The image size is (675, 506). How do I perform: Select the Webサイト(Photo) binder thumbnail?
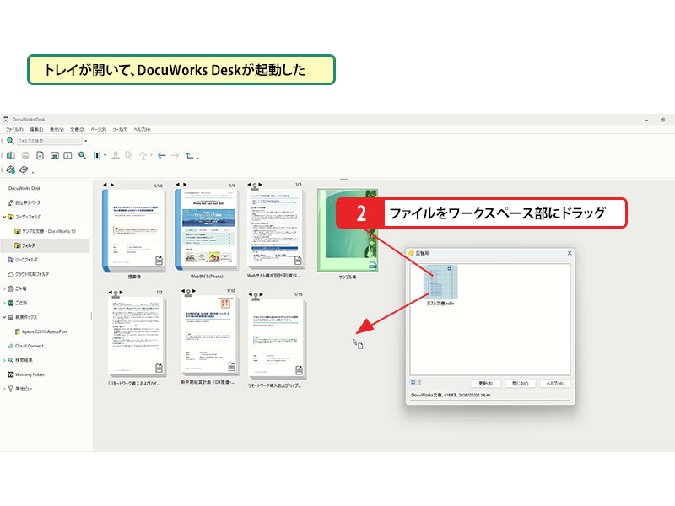pyautogui.click(x=207, y=229)
